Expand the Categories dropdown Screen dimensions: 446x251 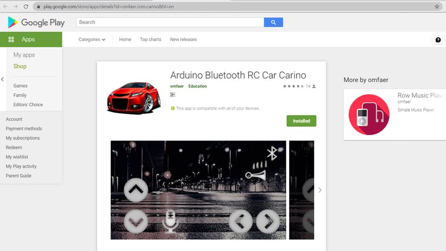click(92, 39)
